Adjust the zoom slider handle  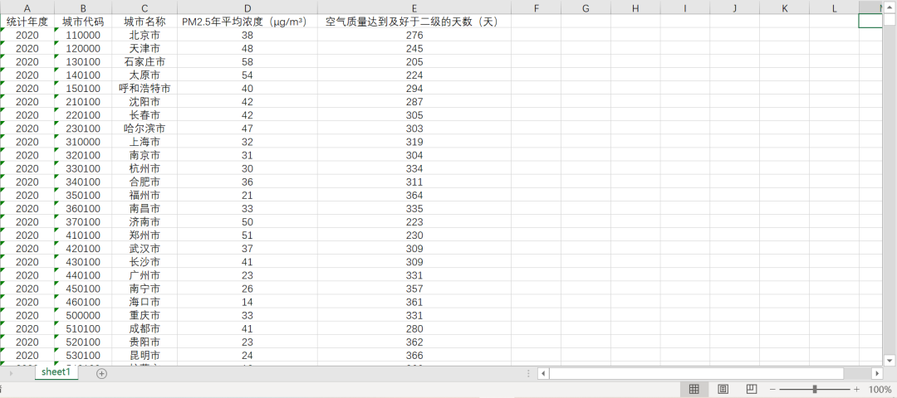[x=815, y=390]
